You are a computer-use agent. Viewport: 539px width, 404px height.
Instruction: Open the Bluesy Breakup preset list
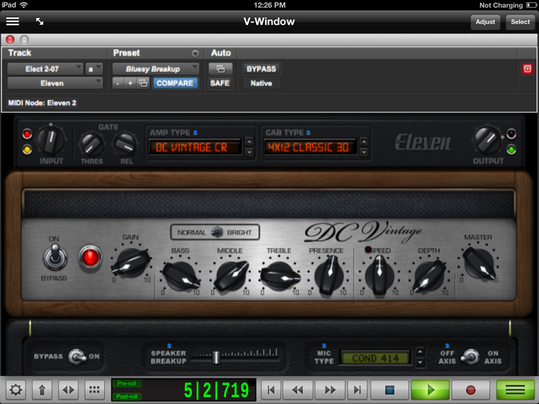coord(156,69)
